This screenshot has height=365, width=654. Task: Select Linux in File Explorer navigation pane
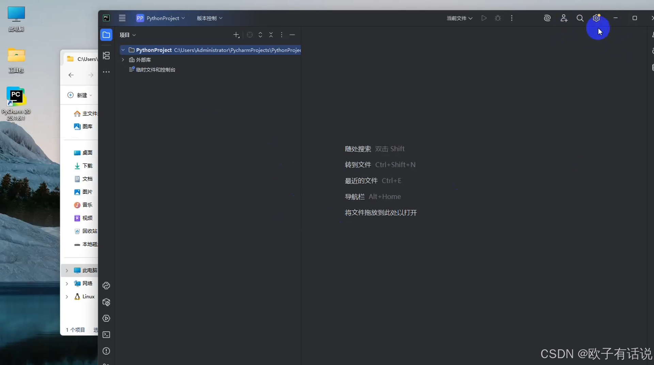(84, 297)
